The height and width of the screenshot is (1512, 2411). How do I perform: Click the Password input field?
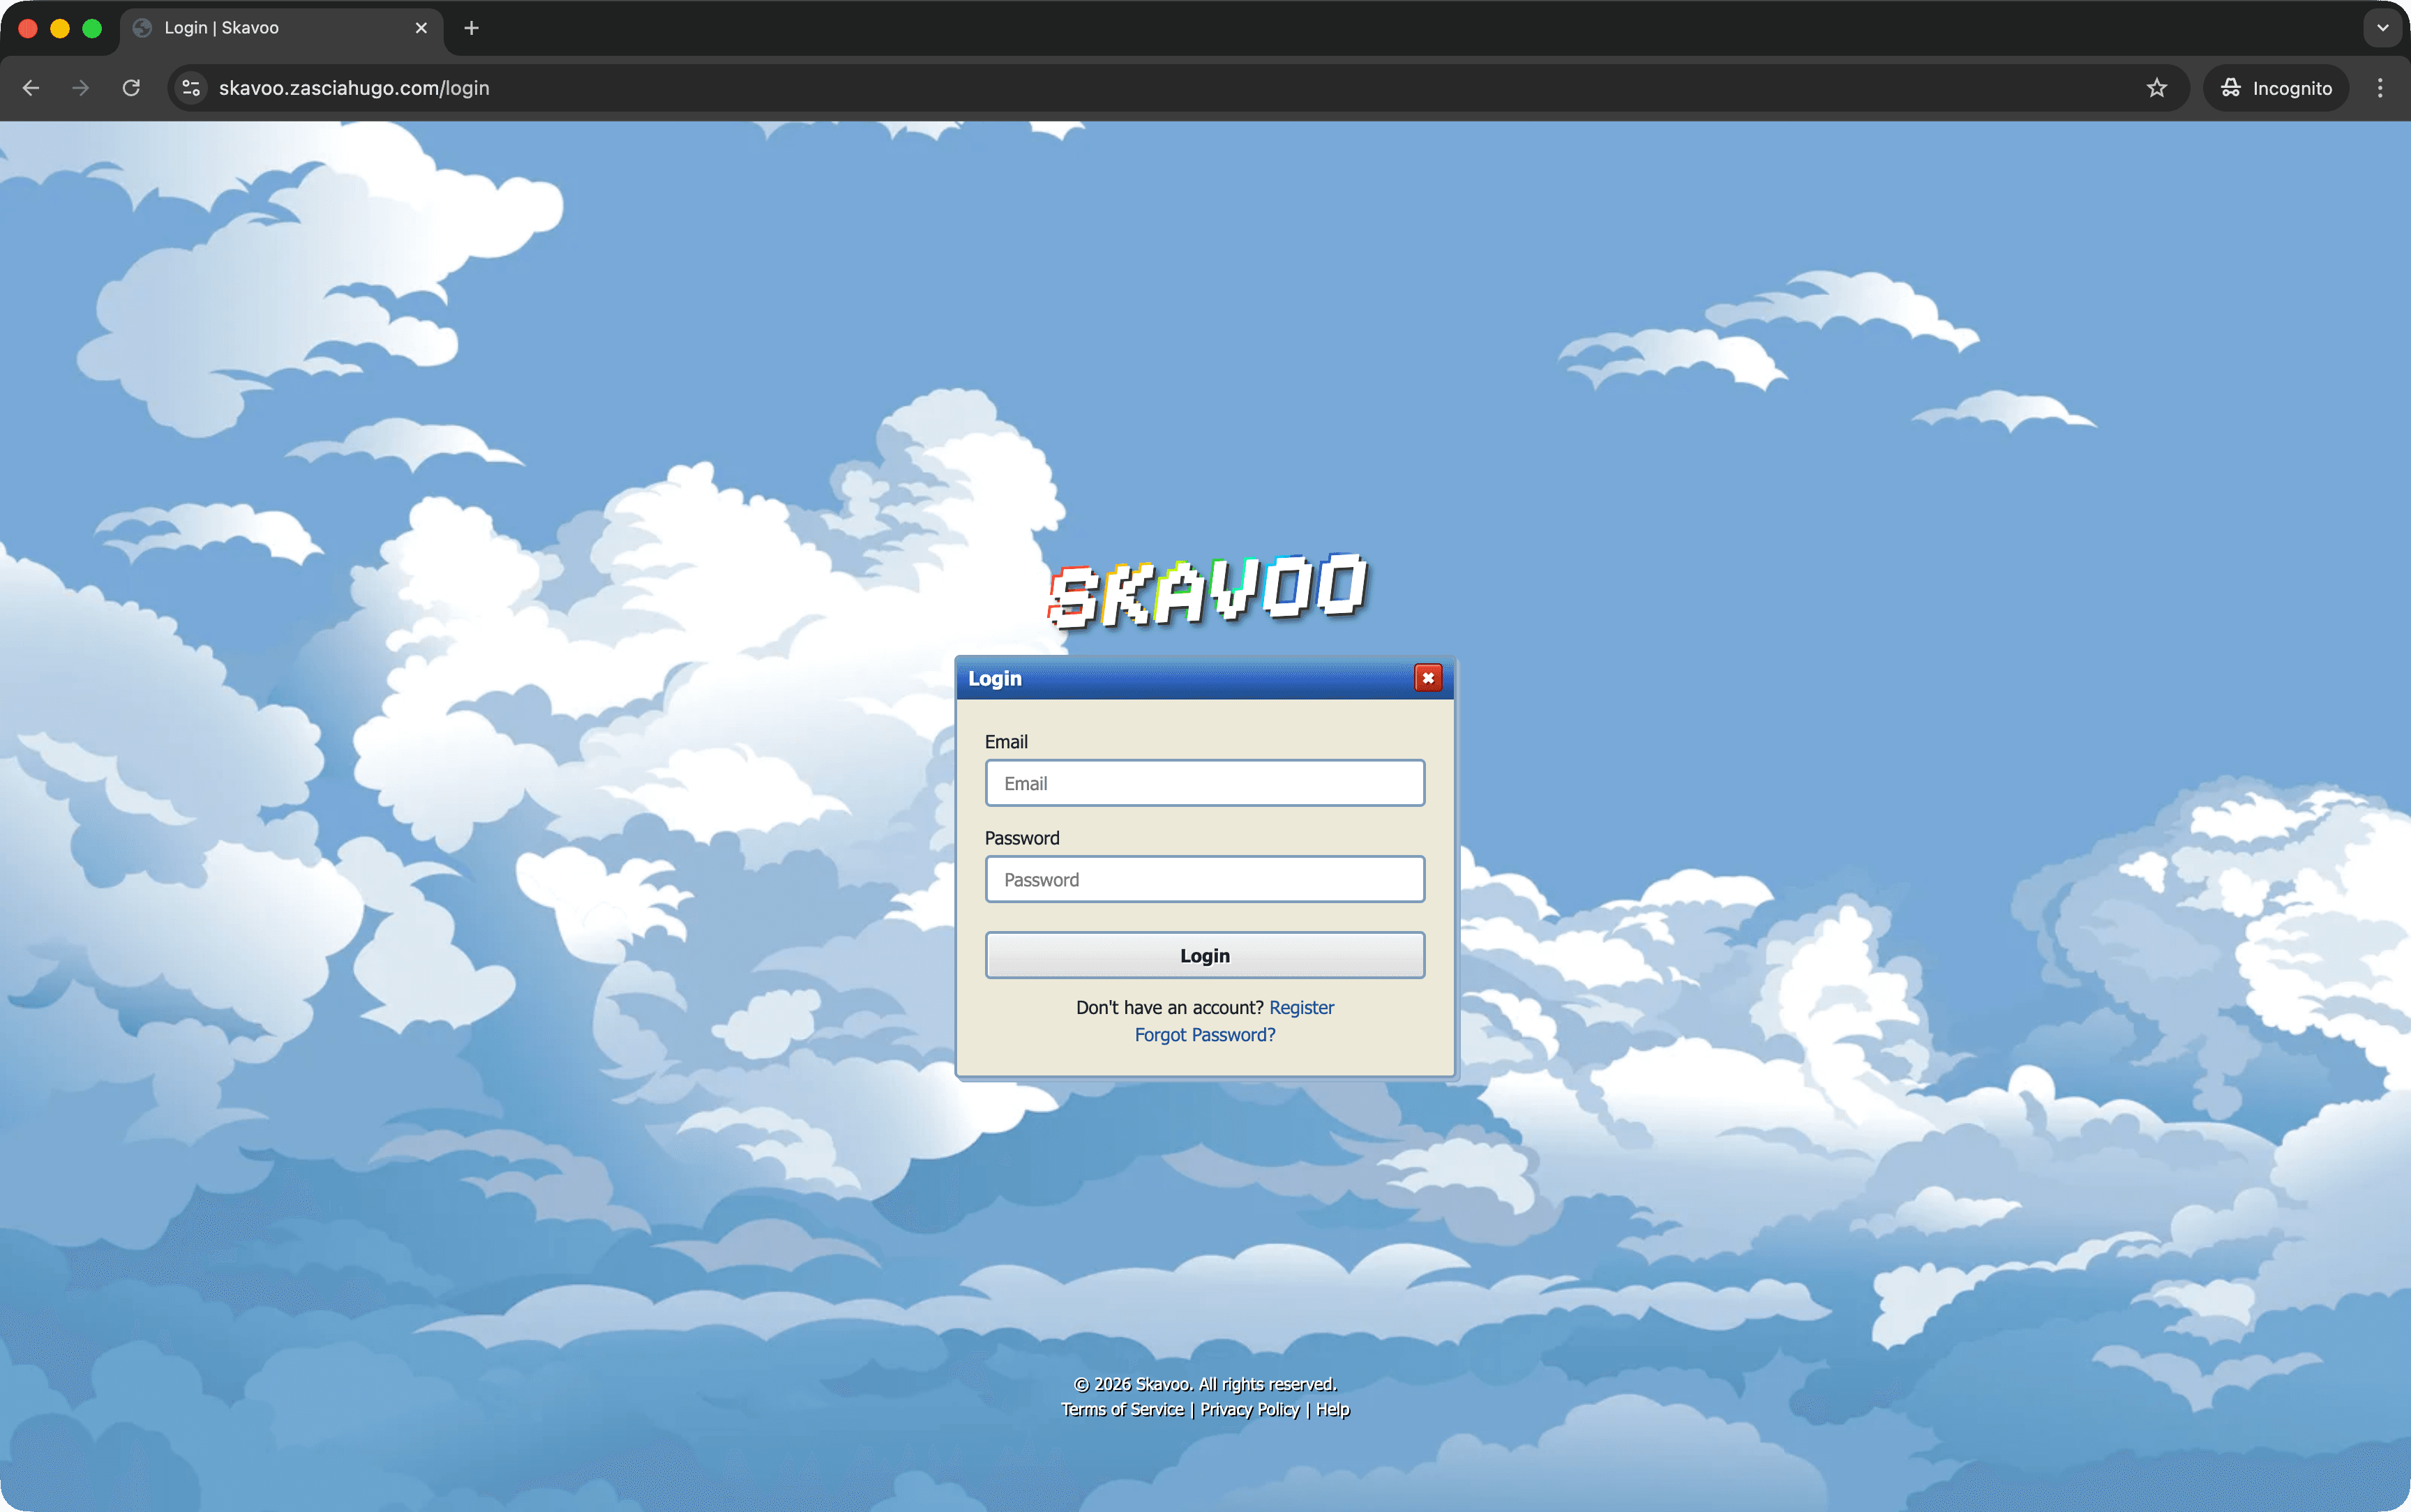click(1204, 878)
